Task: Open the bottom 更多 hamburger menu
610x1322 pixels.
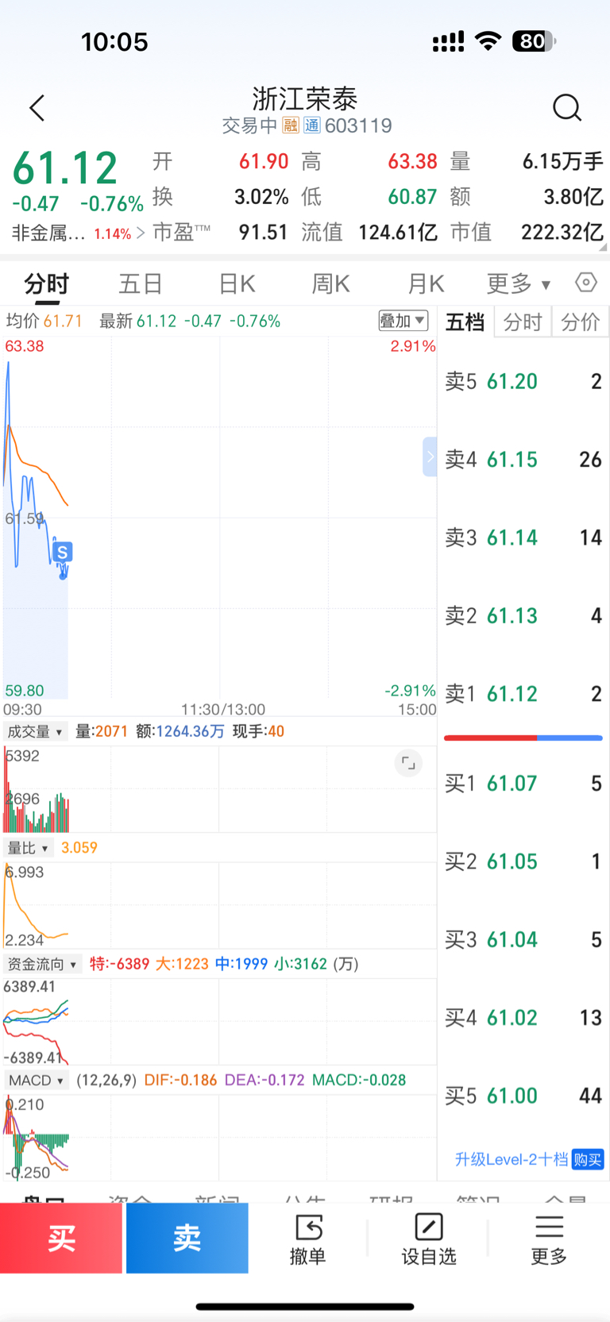Action: [x=549, y=1239]
